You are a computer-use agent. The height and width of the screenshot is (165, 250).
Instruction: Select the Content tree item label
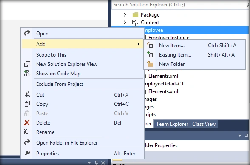pyautogui.click(x=150, y=23)
